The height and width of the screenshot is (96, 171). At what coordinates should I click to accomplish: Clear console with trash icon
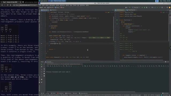click(44, 76)
